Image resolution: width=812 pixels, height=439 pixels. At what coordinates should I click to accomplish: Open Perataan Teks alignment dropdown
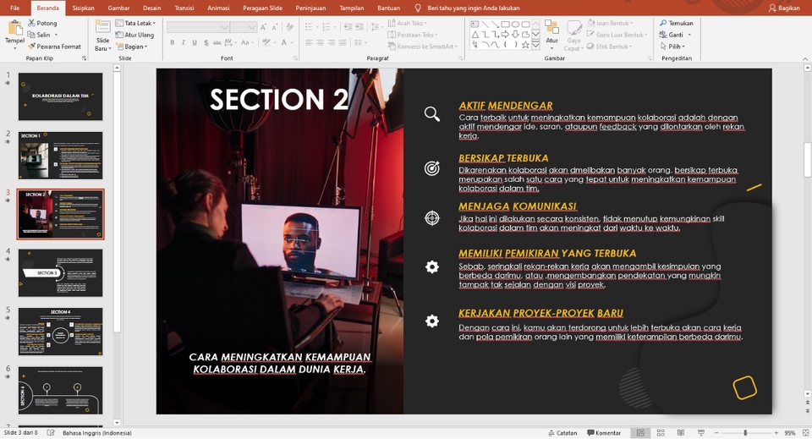tap(413, 35)
